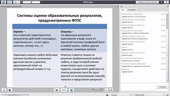The width and height of the screenshot is (170, 96).
Task: Click sender name Киреева Марина Анатольевна
Action: [x=133, y=20]
